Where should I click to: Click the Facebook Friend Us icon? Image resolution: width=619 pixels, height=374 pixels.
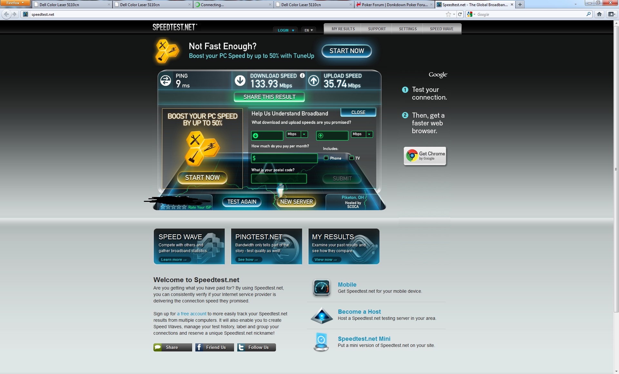pyautogui.click(x=199, y=347)
